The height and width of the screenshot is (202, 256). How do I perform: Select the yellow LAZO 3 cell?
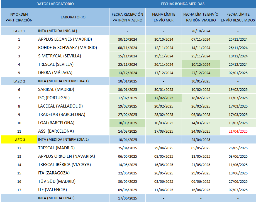click(x=19, y=140)
